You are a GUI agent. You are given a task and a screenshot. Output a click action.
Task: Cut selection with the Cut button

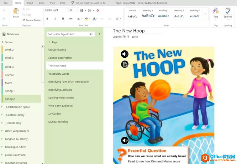[26, 9]
